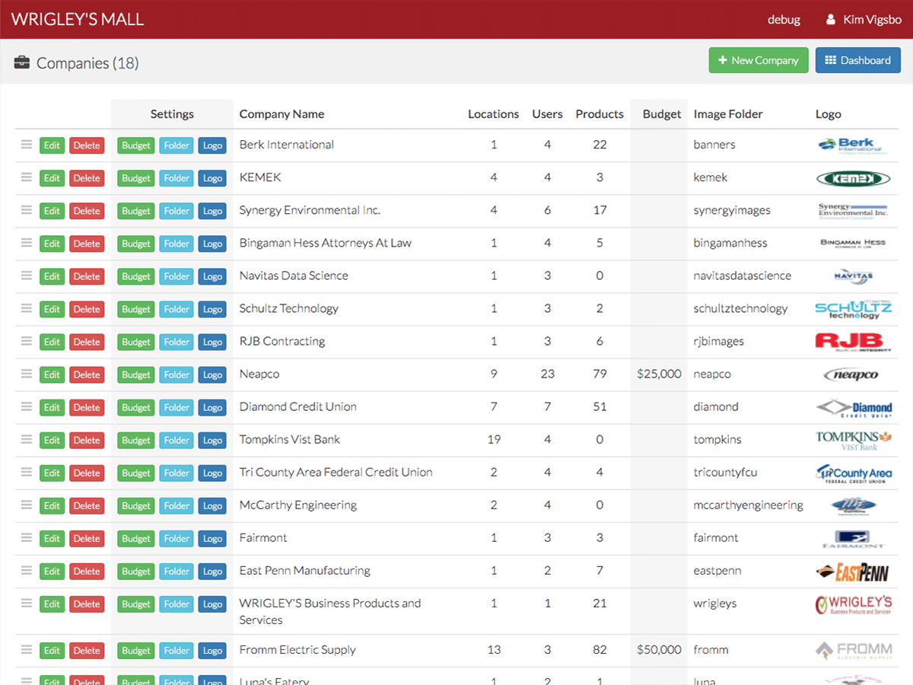Delete the Schultz Technology company

(87, 309)
